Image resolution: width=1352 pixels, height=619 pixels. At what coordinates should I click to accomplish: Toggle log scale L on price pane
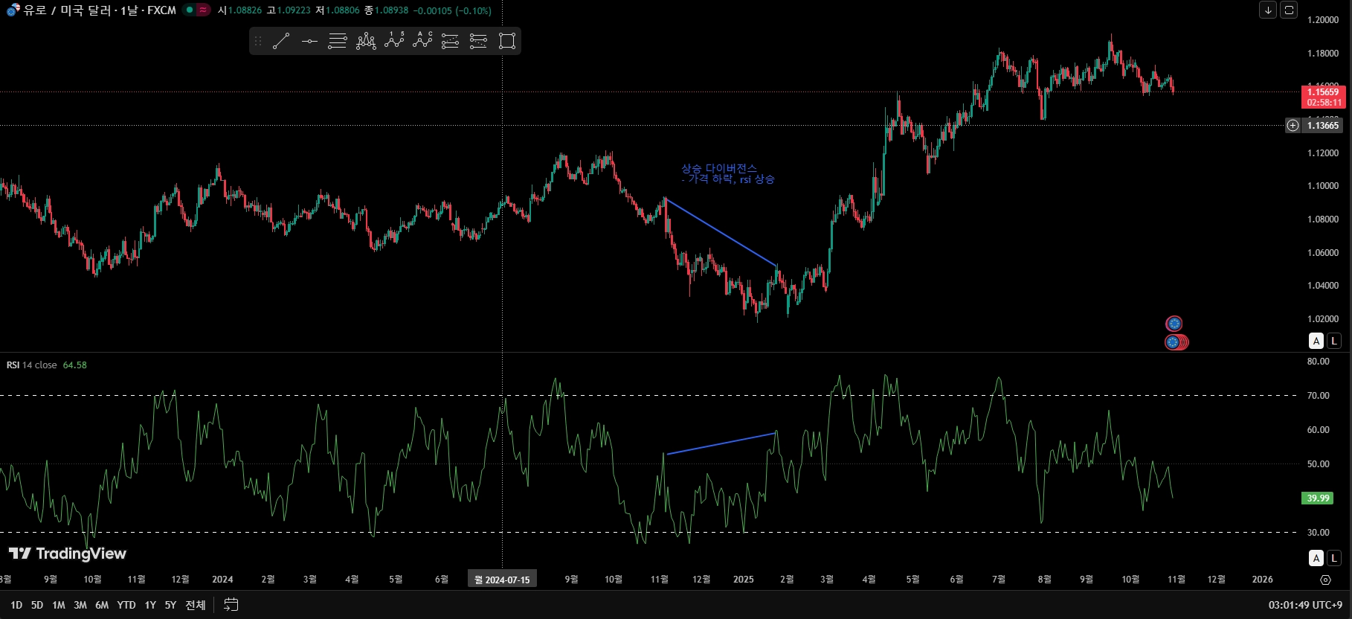click(1334, 341)
